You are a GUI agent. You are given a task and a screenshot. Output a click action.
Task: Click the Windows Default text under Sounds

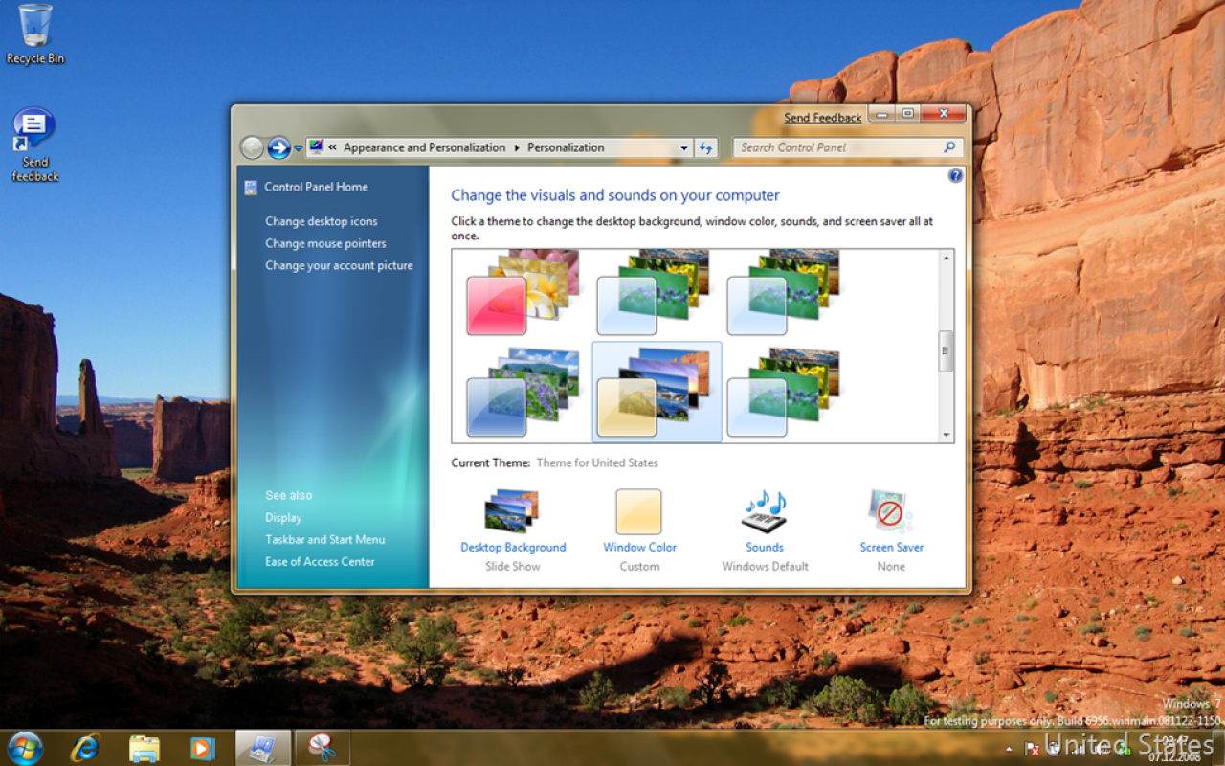(765, 566)
